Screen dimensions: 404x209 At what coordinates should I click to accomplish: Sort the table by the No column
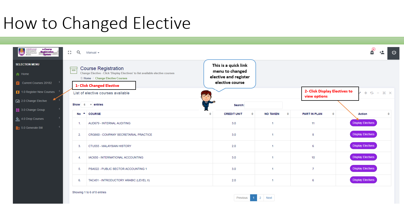[x=80, y=114]
